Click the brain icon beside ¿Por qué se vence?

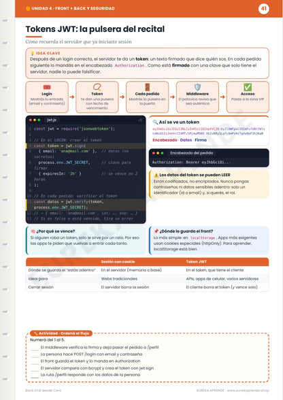(33, 231)
